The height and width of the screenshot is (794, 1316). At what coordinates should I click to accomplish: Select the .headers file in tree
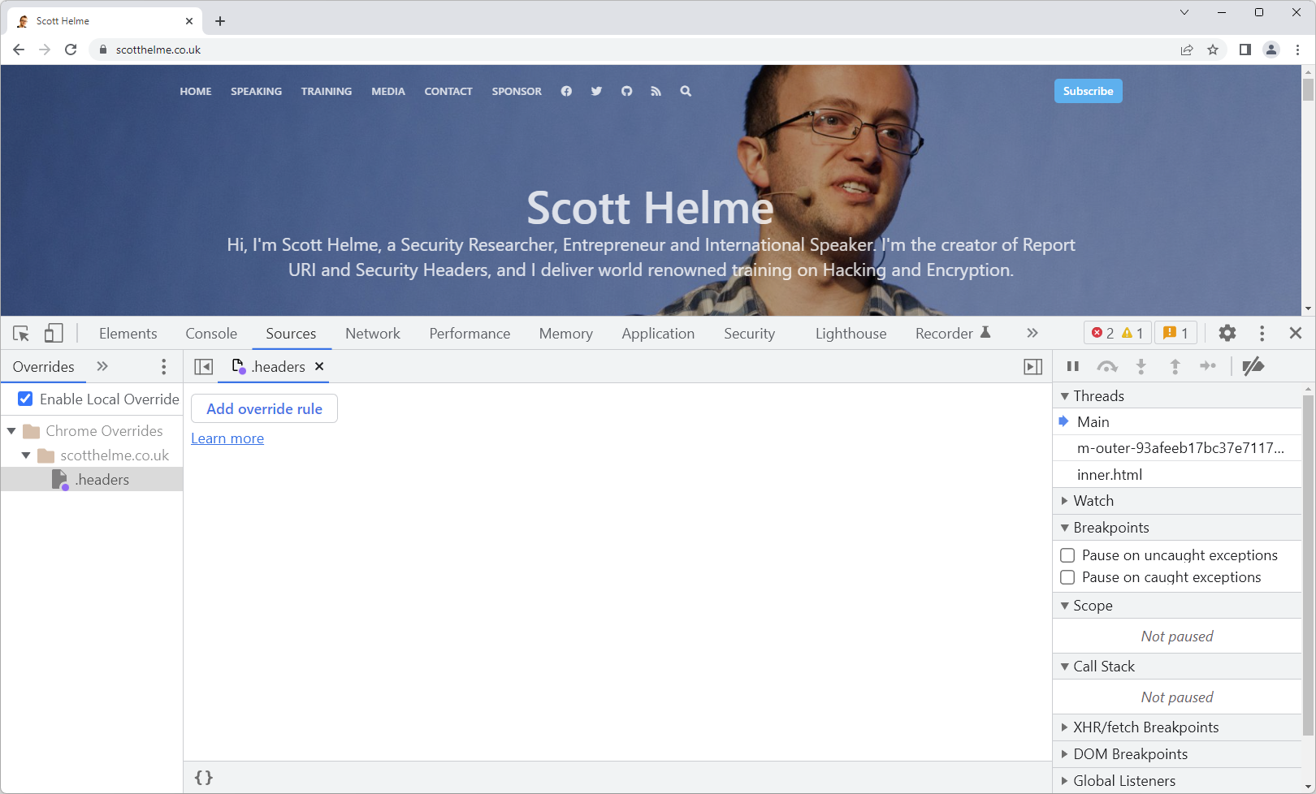(92, 480)
